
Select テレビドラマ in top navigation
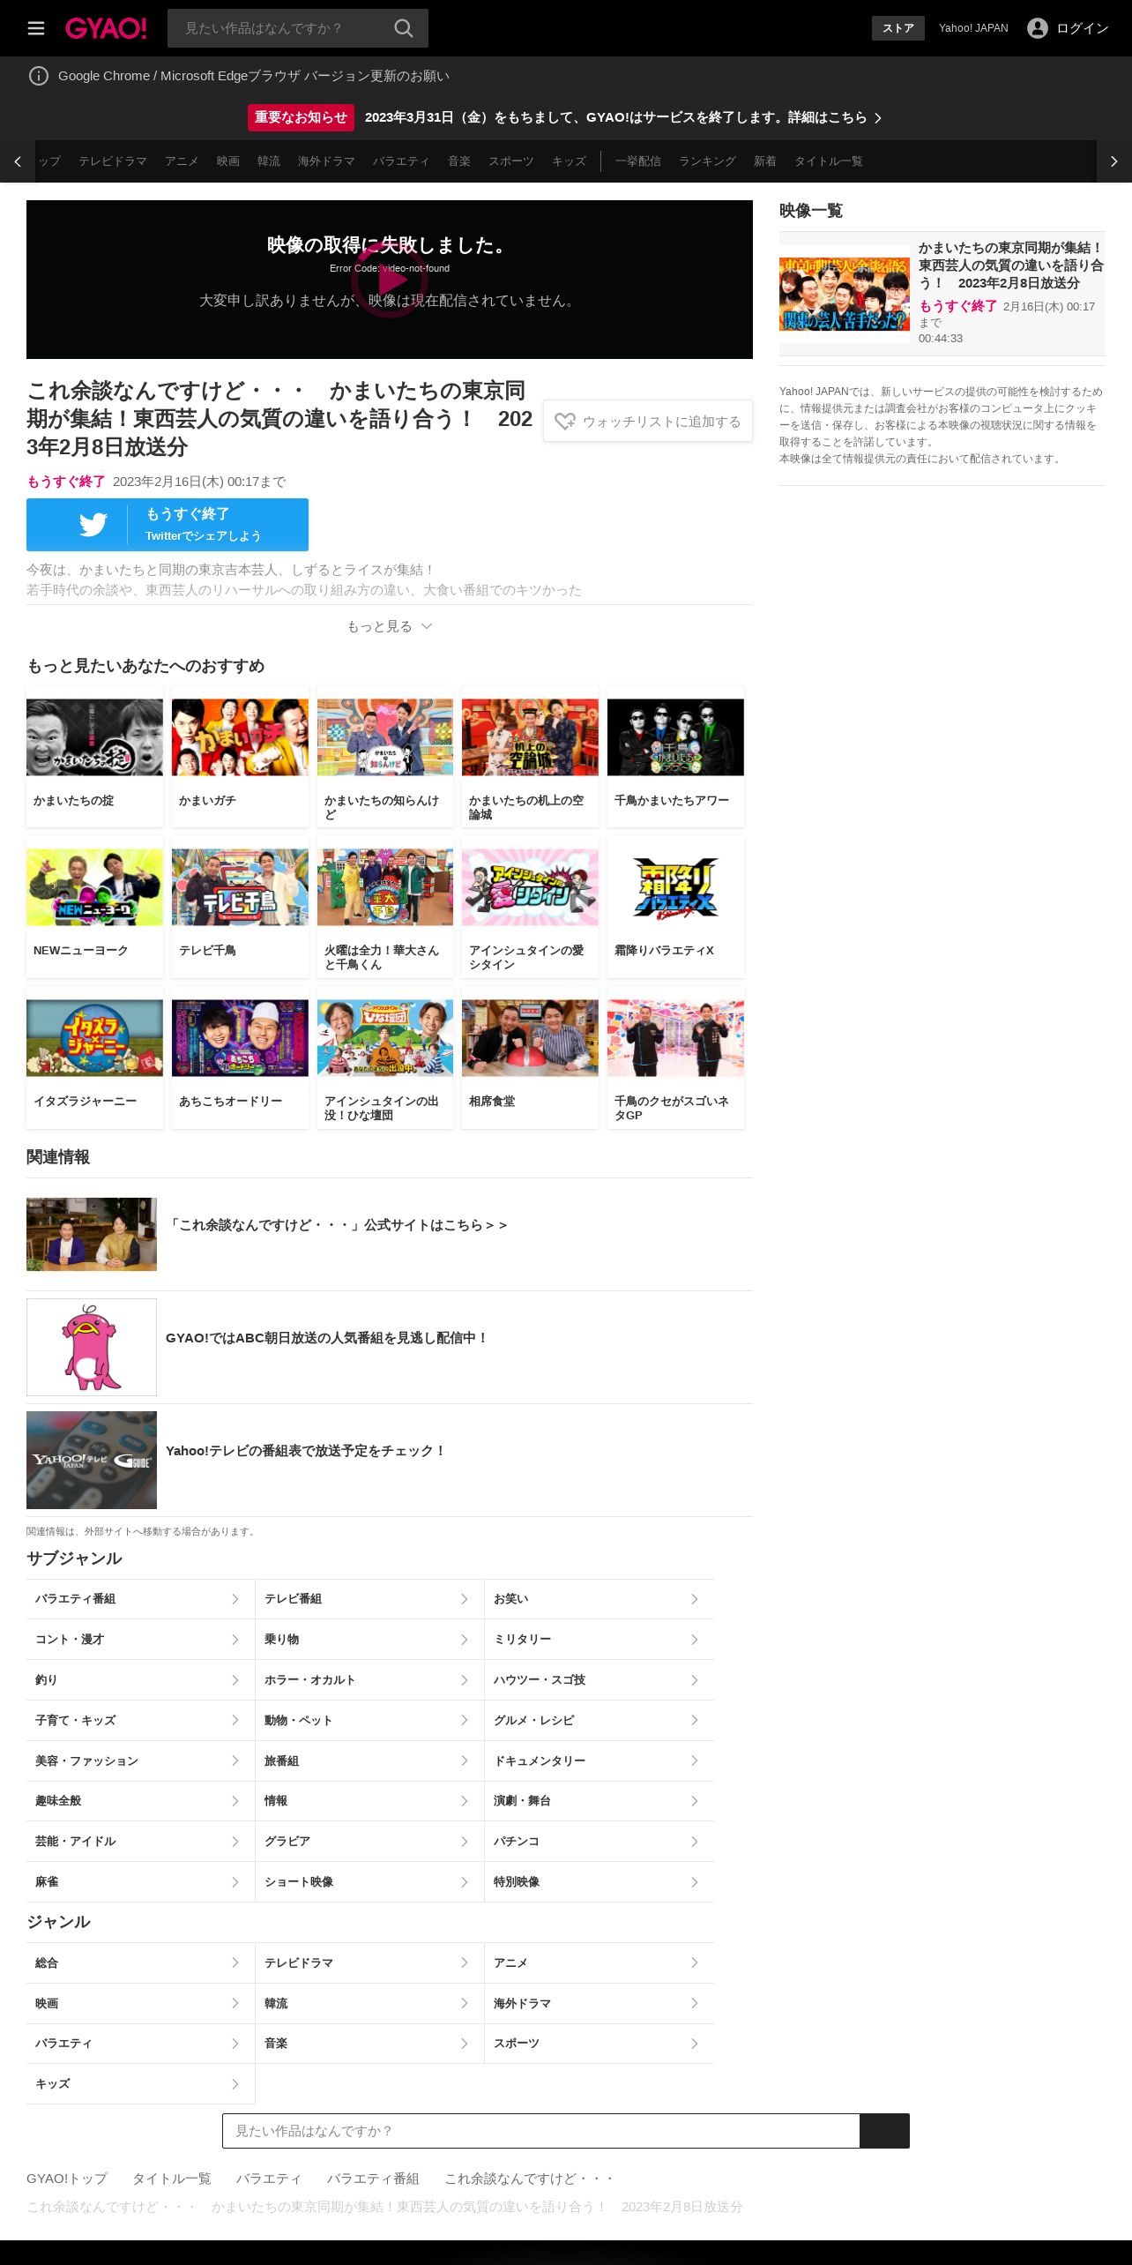[x=113, y=161]
